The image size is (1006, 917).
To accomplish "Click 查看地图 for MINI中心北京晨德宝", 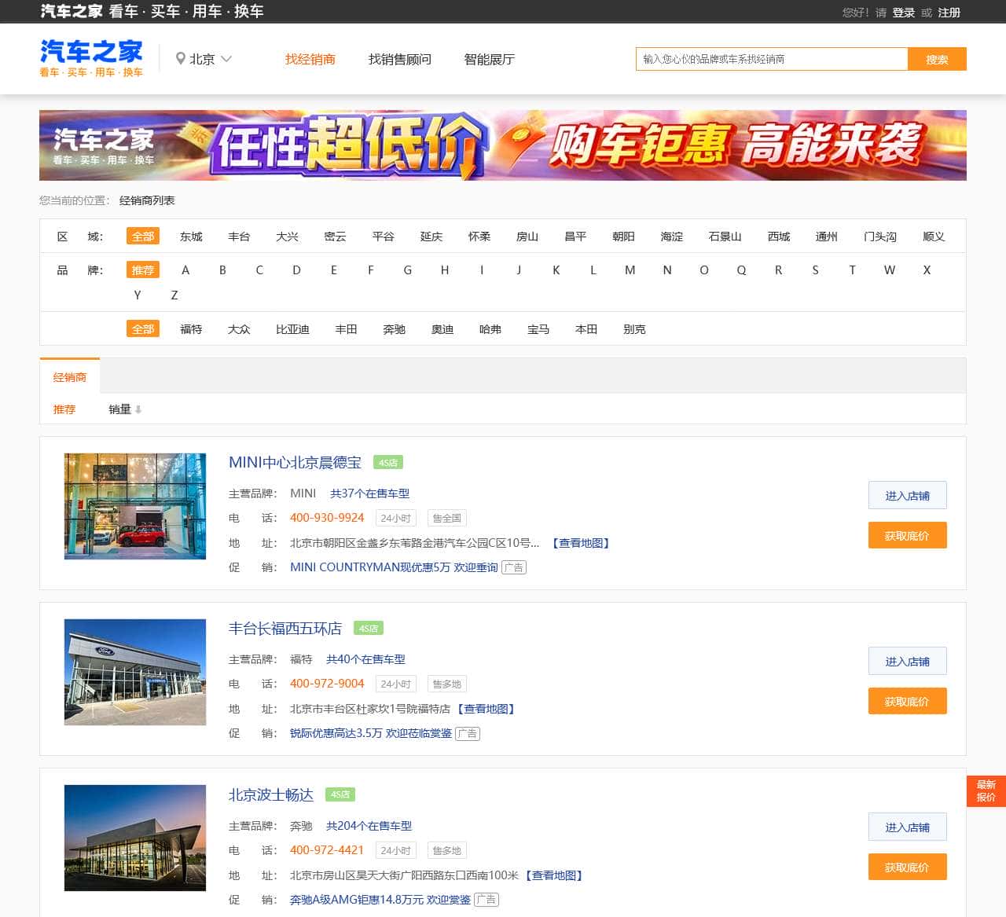I will pyautogui.click(x=582, y=543).
